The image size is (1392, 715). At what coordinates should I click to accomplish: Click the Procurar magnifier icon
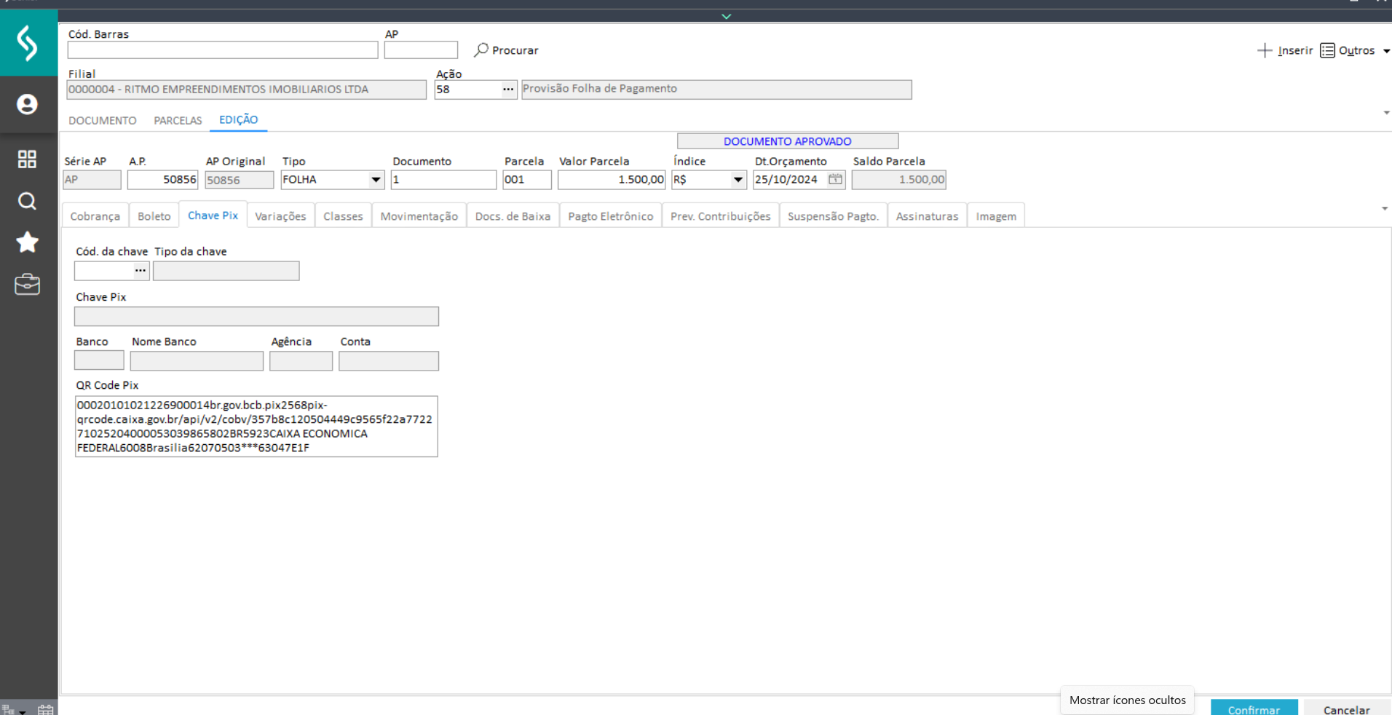click(x=481, y=50)
